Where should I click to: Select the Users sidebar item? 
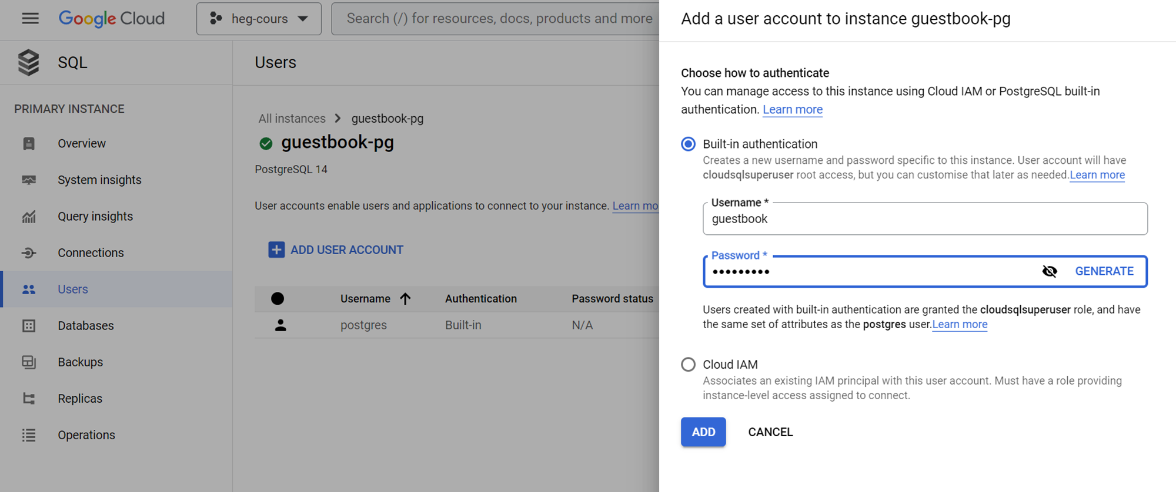[x=72, y=289]
